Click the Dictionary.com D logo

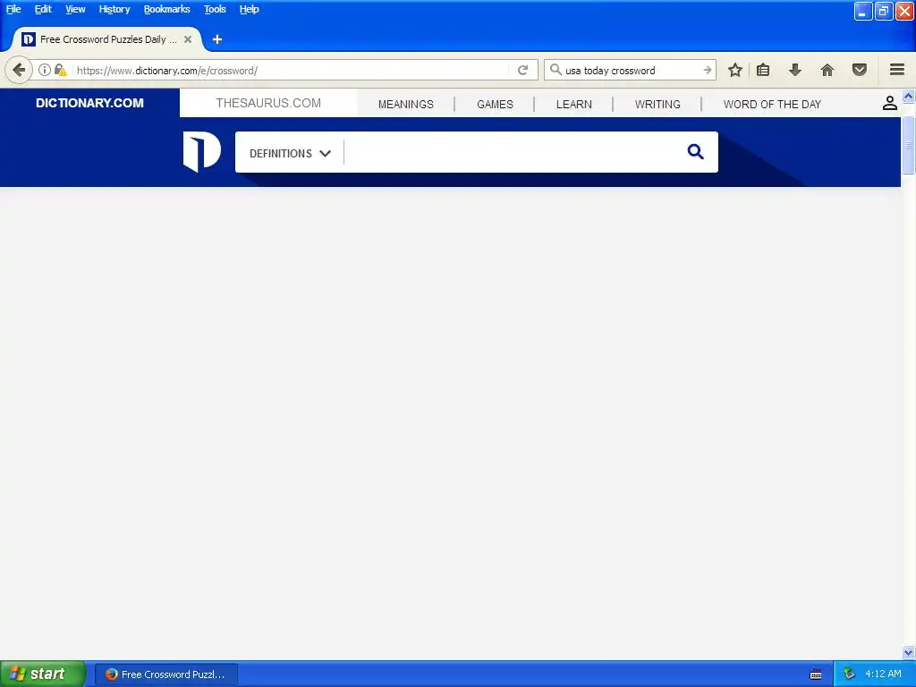[201, 152]
